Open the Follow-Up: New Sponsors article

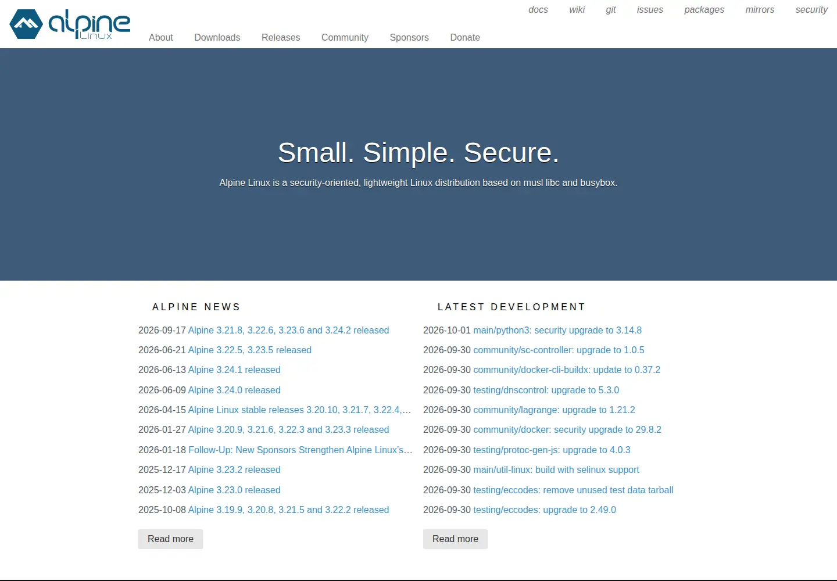(301, 450)
